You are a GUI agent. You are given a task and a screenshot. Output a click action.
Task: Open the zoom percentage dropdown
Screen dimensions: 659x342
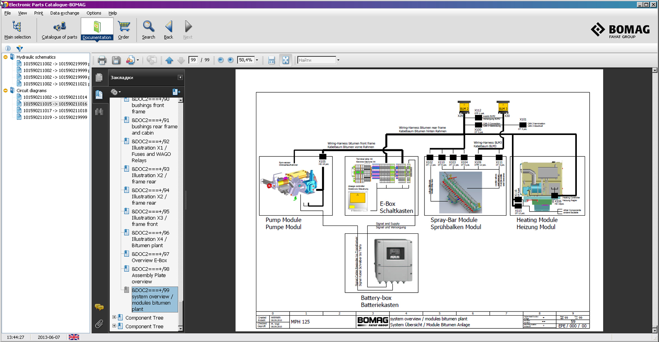[x=257, y=60]
